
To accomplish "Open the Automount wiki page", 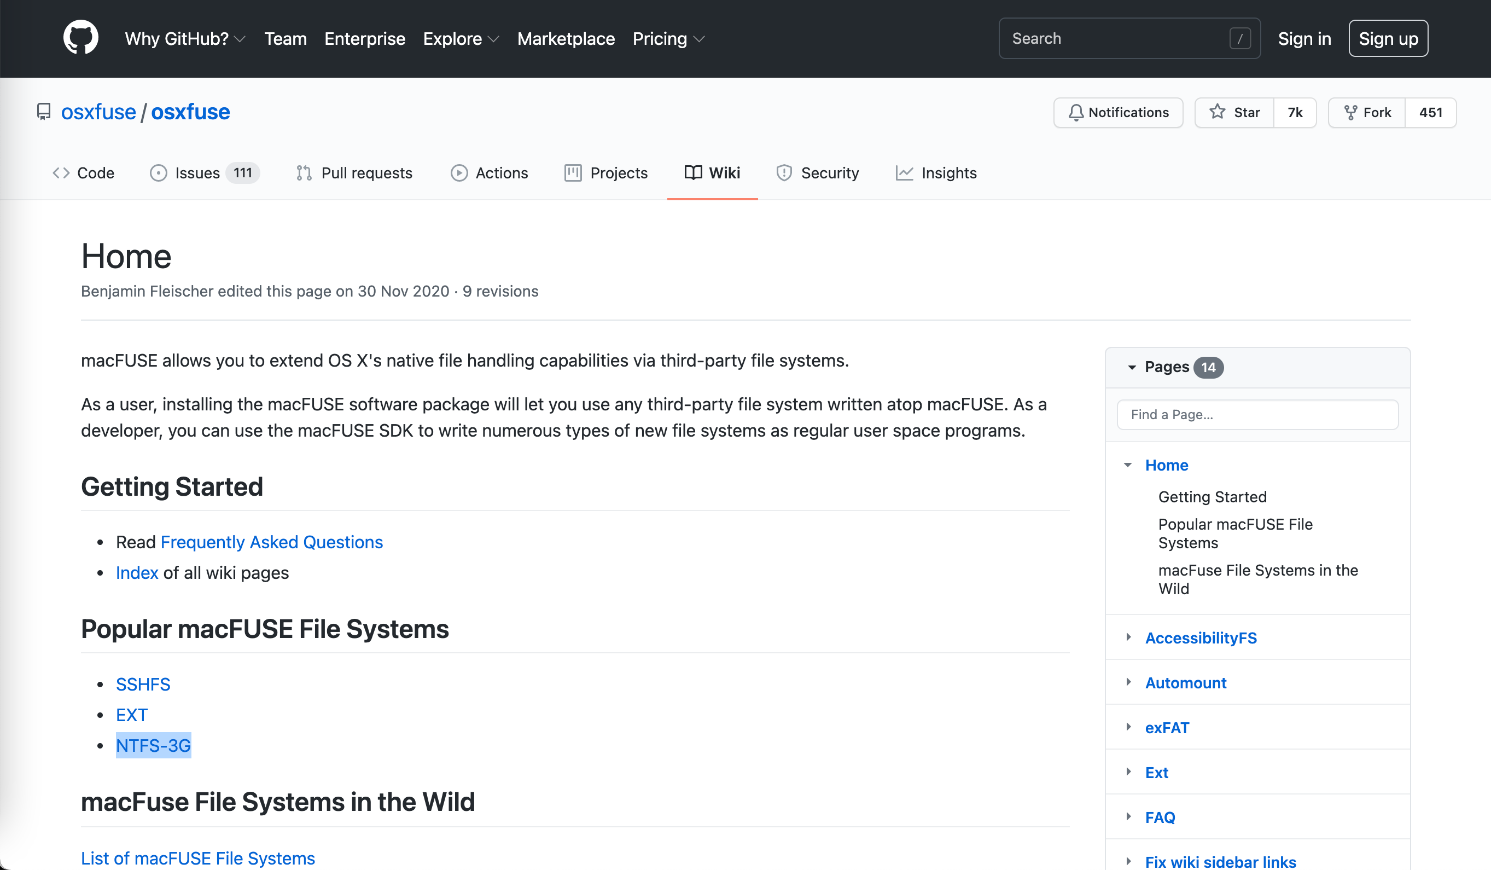I will (1186, 683).
